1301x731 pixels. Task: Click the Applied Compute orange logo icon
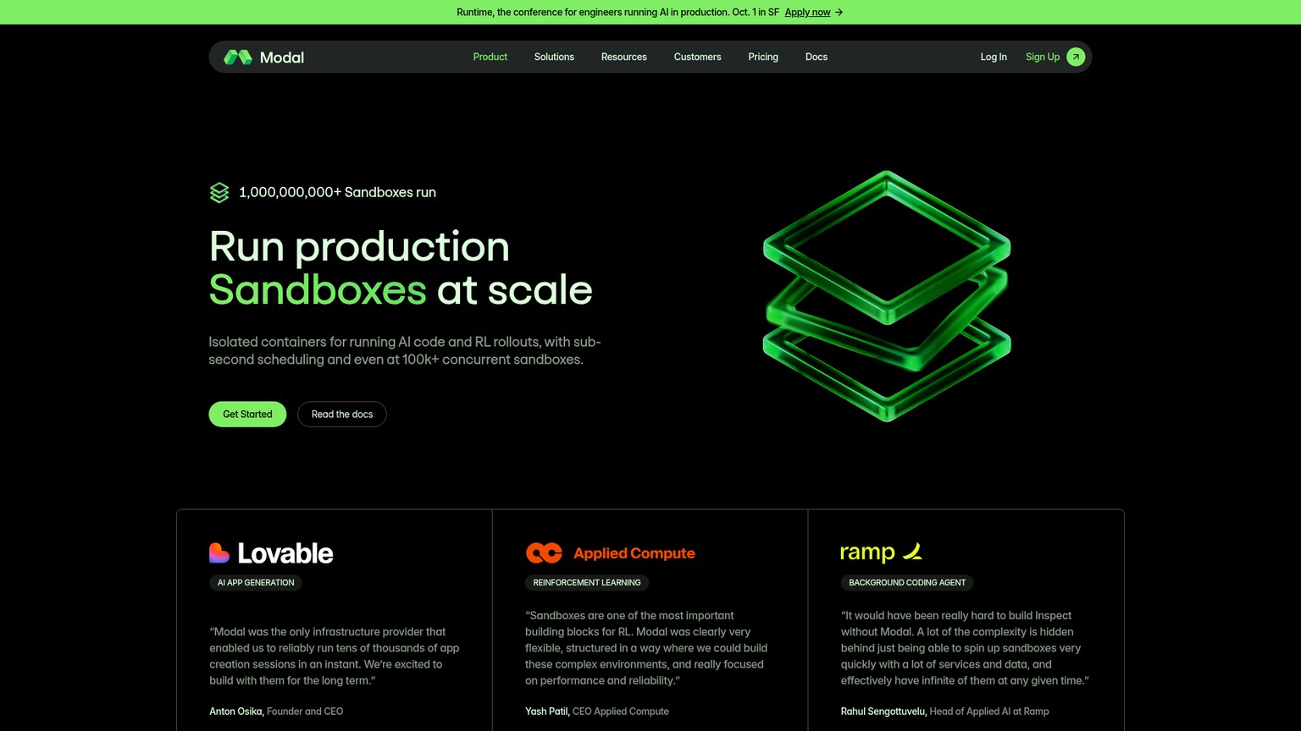point(544,553)
